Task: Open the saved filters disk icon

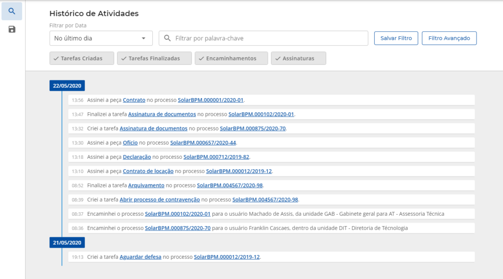Action: pyautogui.click(x=12, y=29)
